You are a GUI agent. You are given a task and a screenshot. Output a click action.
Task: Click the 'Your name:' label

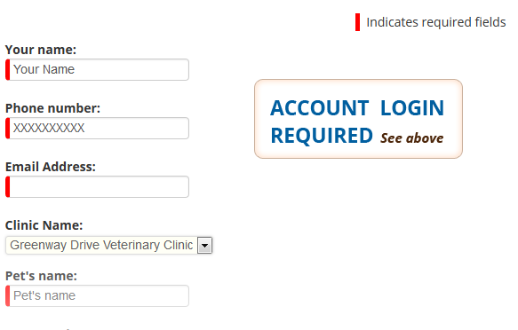tap(41, 50)
